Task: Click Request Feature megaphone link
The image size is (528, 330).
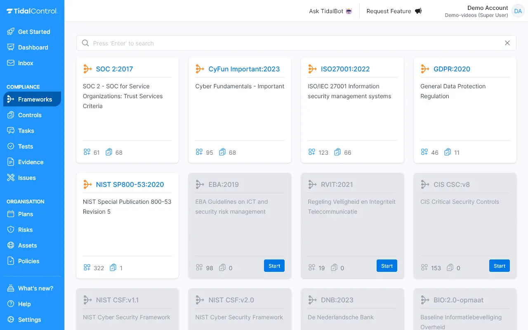Action: (394, 11)
